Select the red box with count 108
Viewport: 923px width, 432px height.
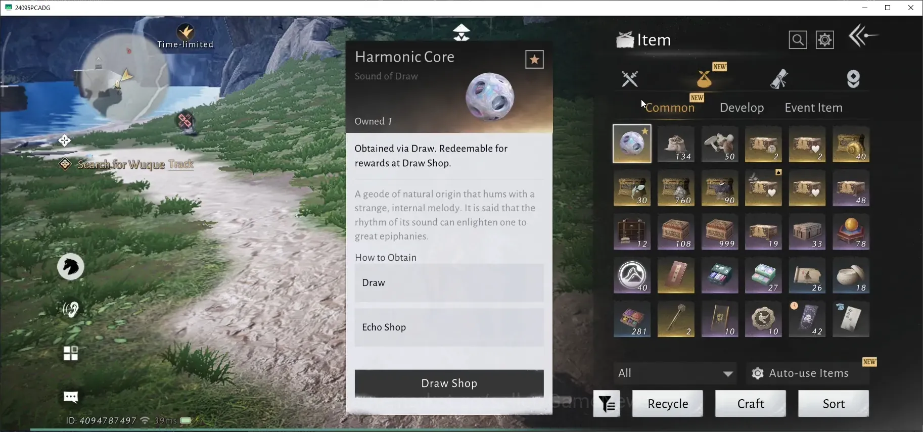point(676,232)
